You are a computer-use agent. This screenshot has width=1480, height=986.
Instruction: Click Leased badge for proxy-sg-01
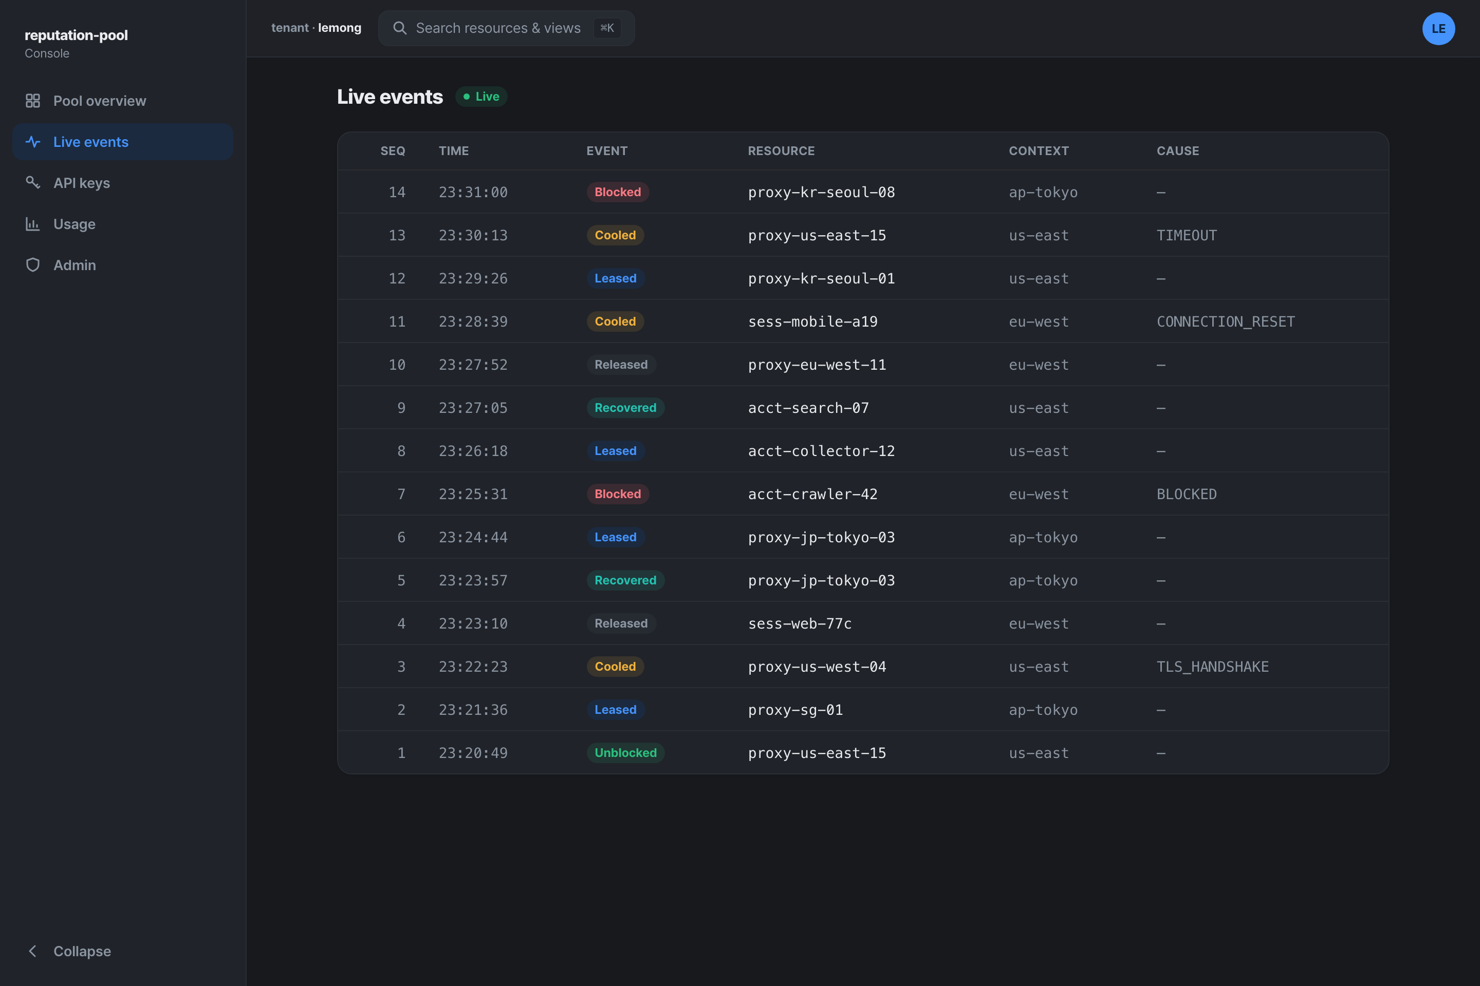tap(616, 709)
